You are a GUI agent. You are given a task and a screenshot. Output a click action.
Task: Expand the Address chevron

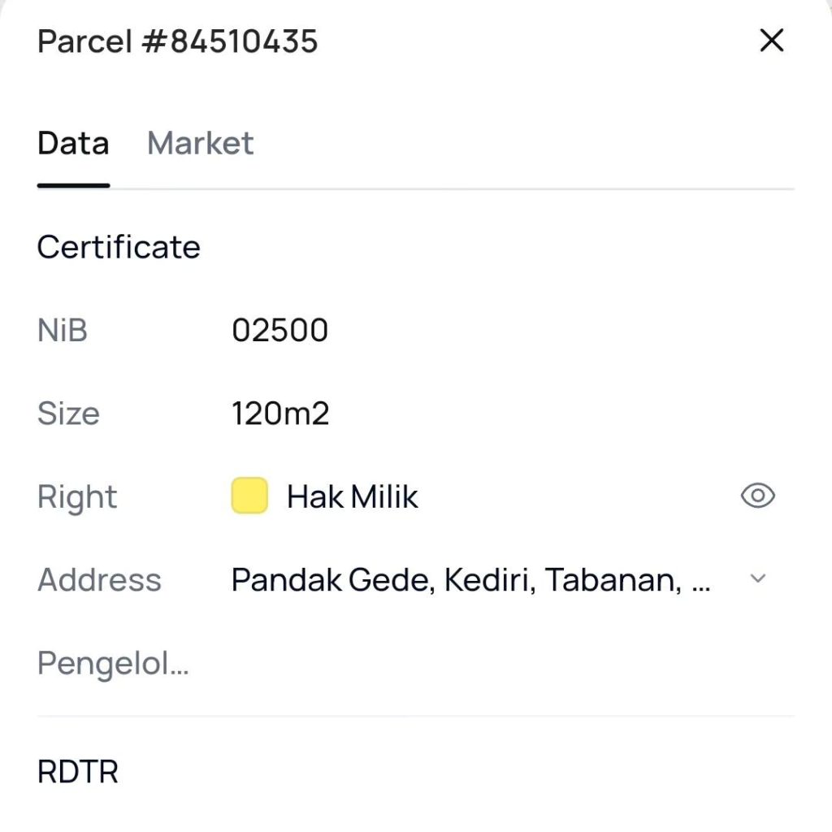pos(758,578)
